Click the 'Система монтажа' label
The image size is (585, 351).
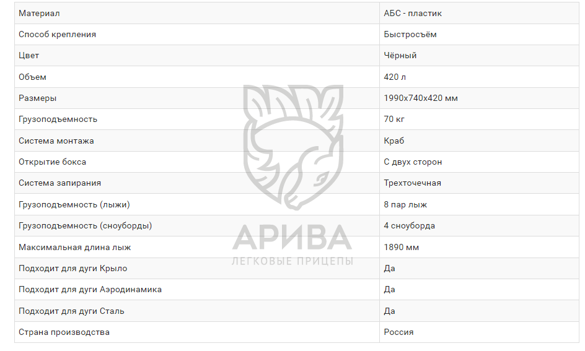point(56,141)
